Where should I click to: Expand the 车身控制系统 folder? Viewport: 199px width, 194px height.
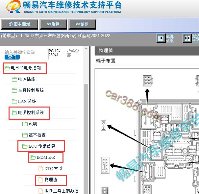pyautogui.click(x=31, y=90)
